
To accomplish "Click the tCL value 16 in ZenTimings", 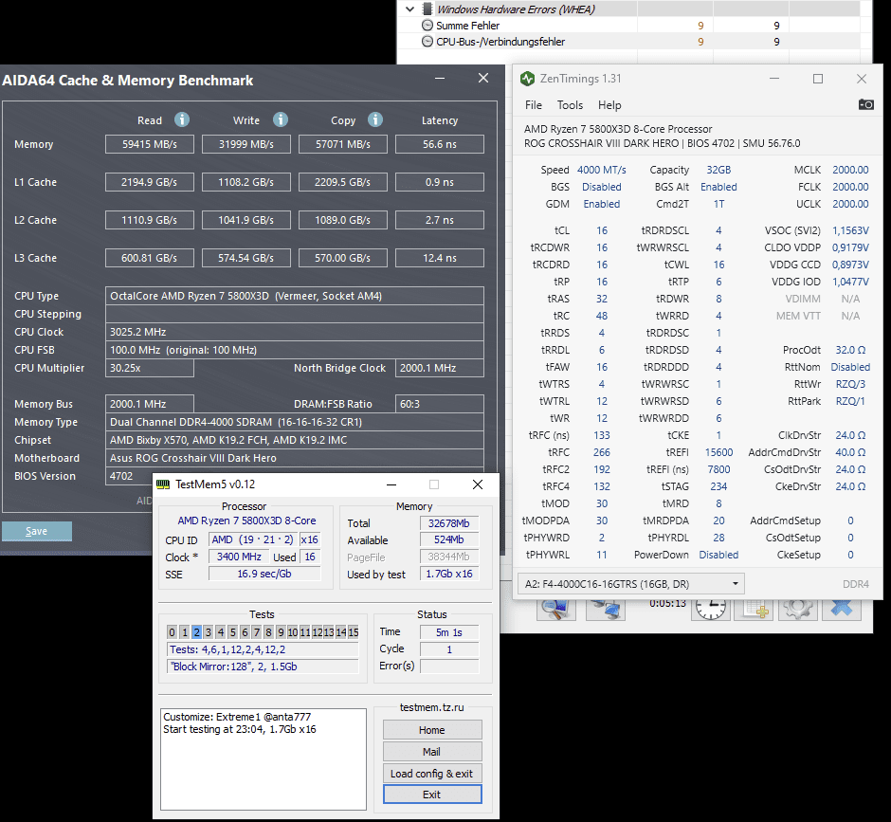I will click(602, 230).
